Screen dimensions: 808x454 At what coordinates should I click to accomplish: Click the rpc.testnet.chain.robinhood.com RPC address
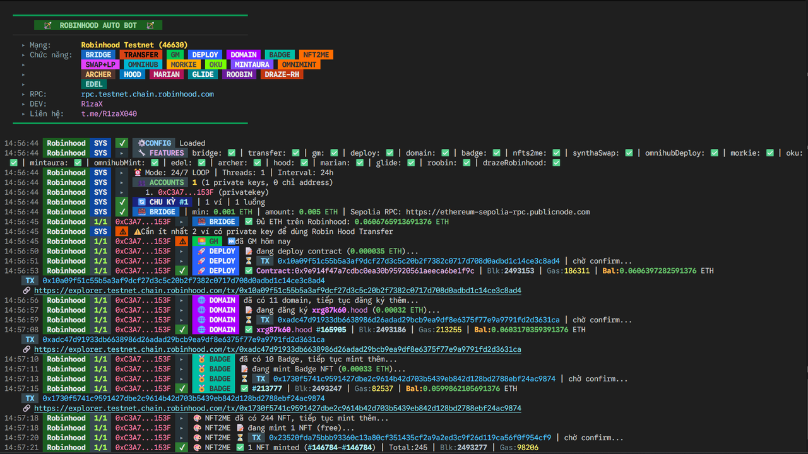[148, 94]
